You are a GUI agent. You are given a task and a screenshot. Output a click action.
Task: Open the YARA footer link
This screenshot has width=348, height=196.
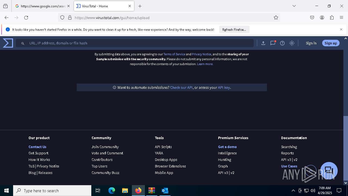[159, 153]
